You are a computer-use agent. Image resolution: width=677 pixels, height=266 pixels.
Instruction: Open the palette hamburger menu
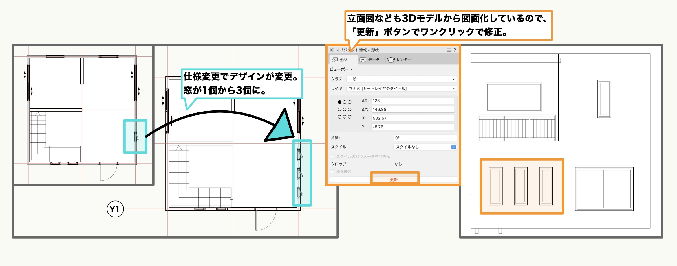[x=449, y=50]
